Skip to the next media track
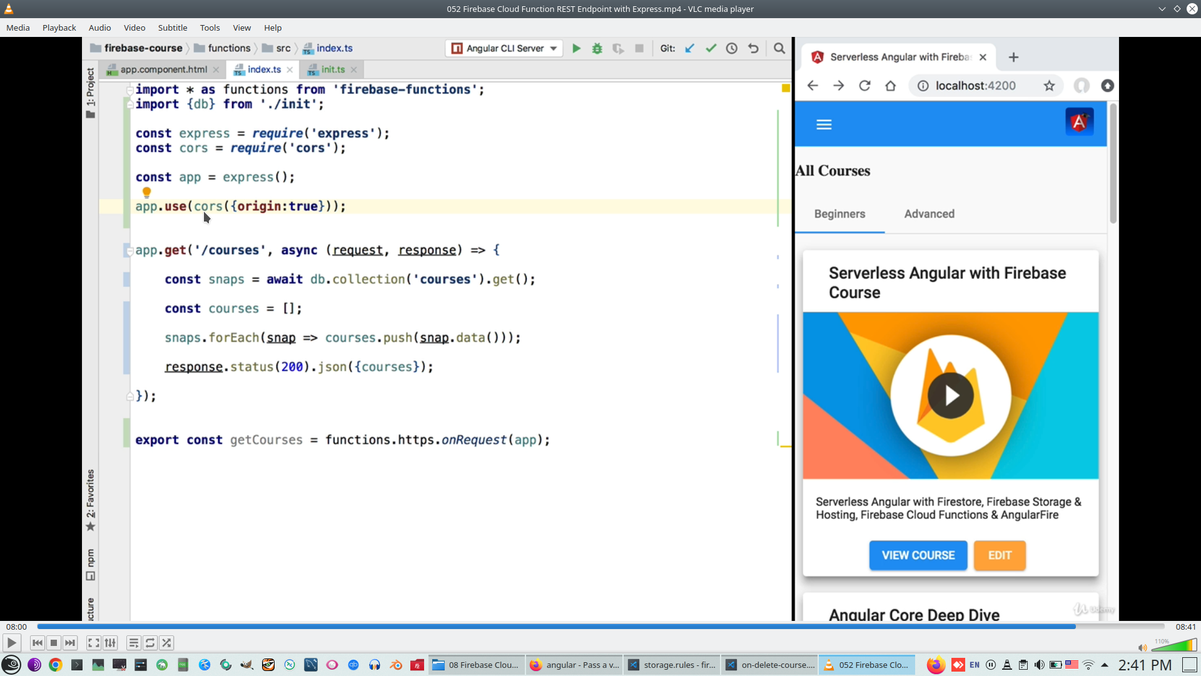The width and height of the screenshot is (1201, 676). [70, 643]
